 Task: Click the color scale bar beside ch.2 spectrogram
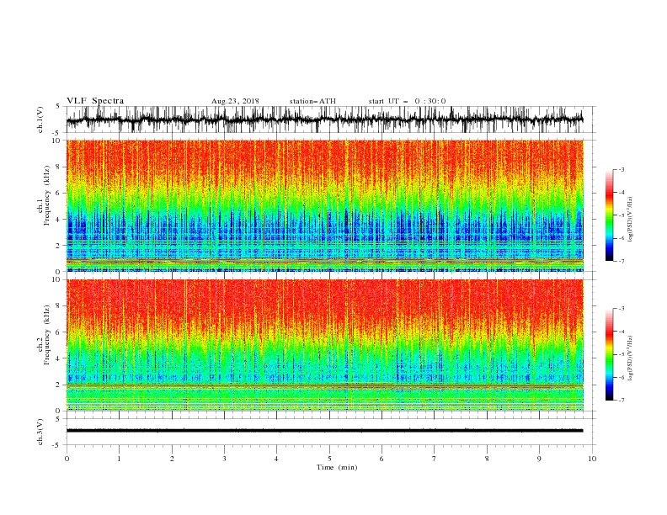click(x=609, y=354)
